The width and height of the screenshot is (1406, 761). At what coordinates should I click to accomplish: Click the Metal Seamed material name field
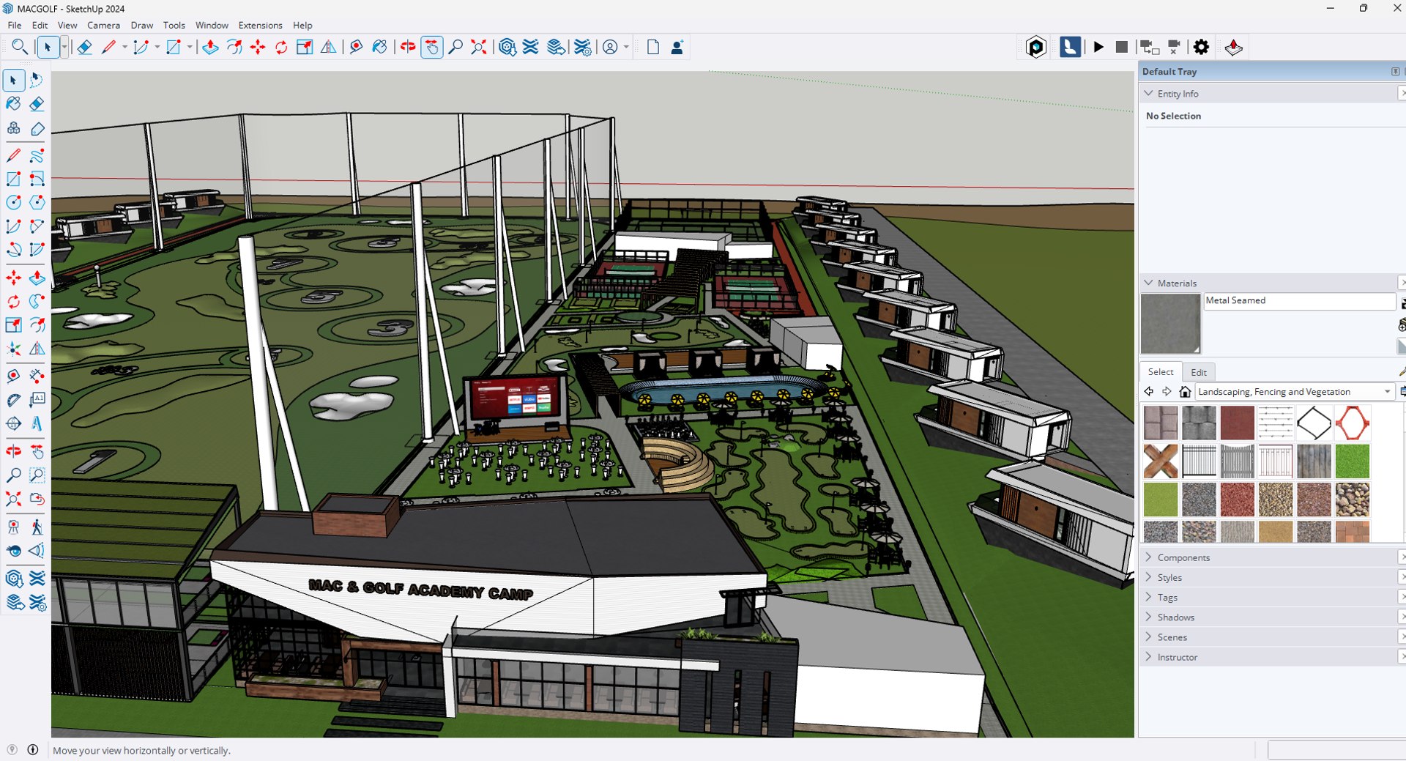(1300, 301)
